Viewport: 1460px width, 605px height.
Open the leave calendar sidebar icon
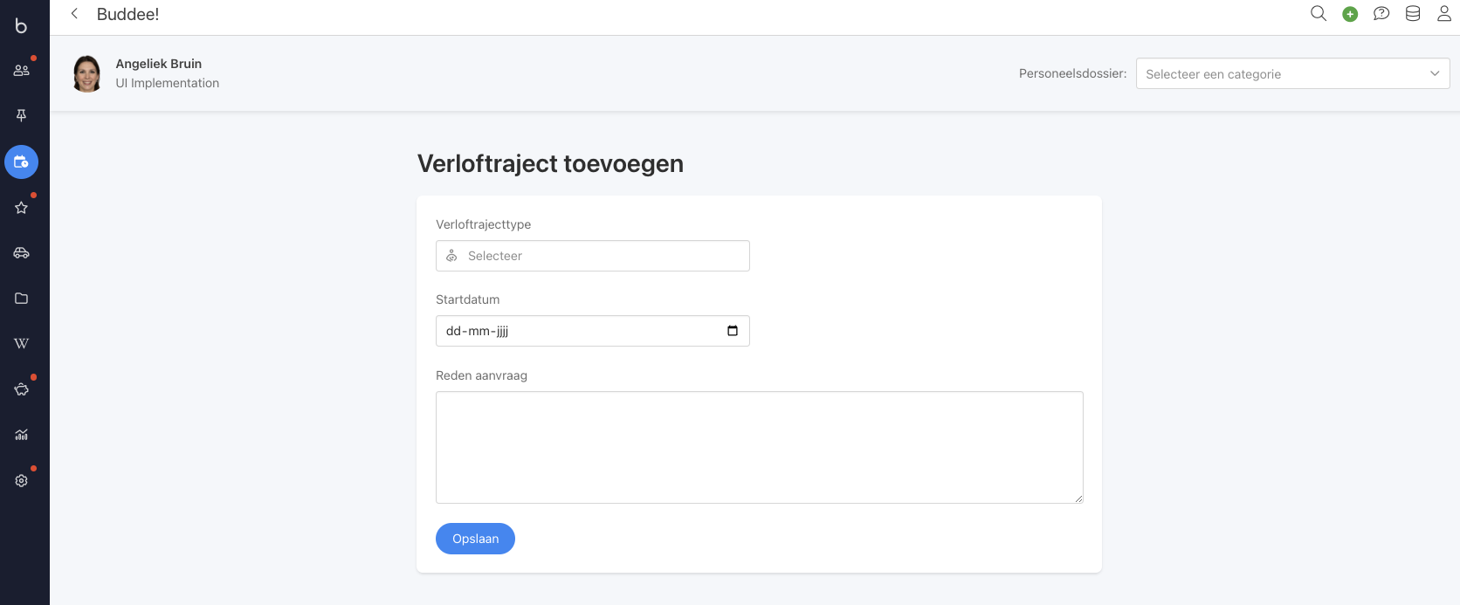click(21, 162)
